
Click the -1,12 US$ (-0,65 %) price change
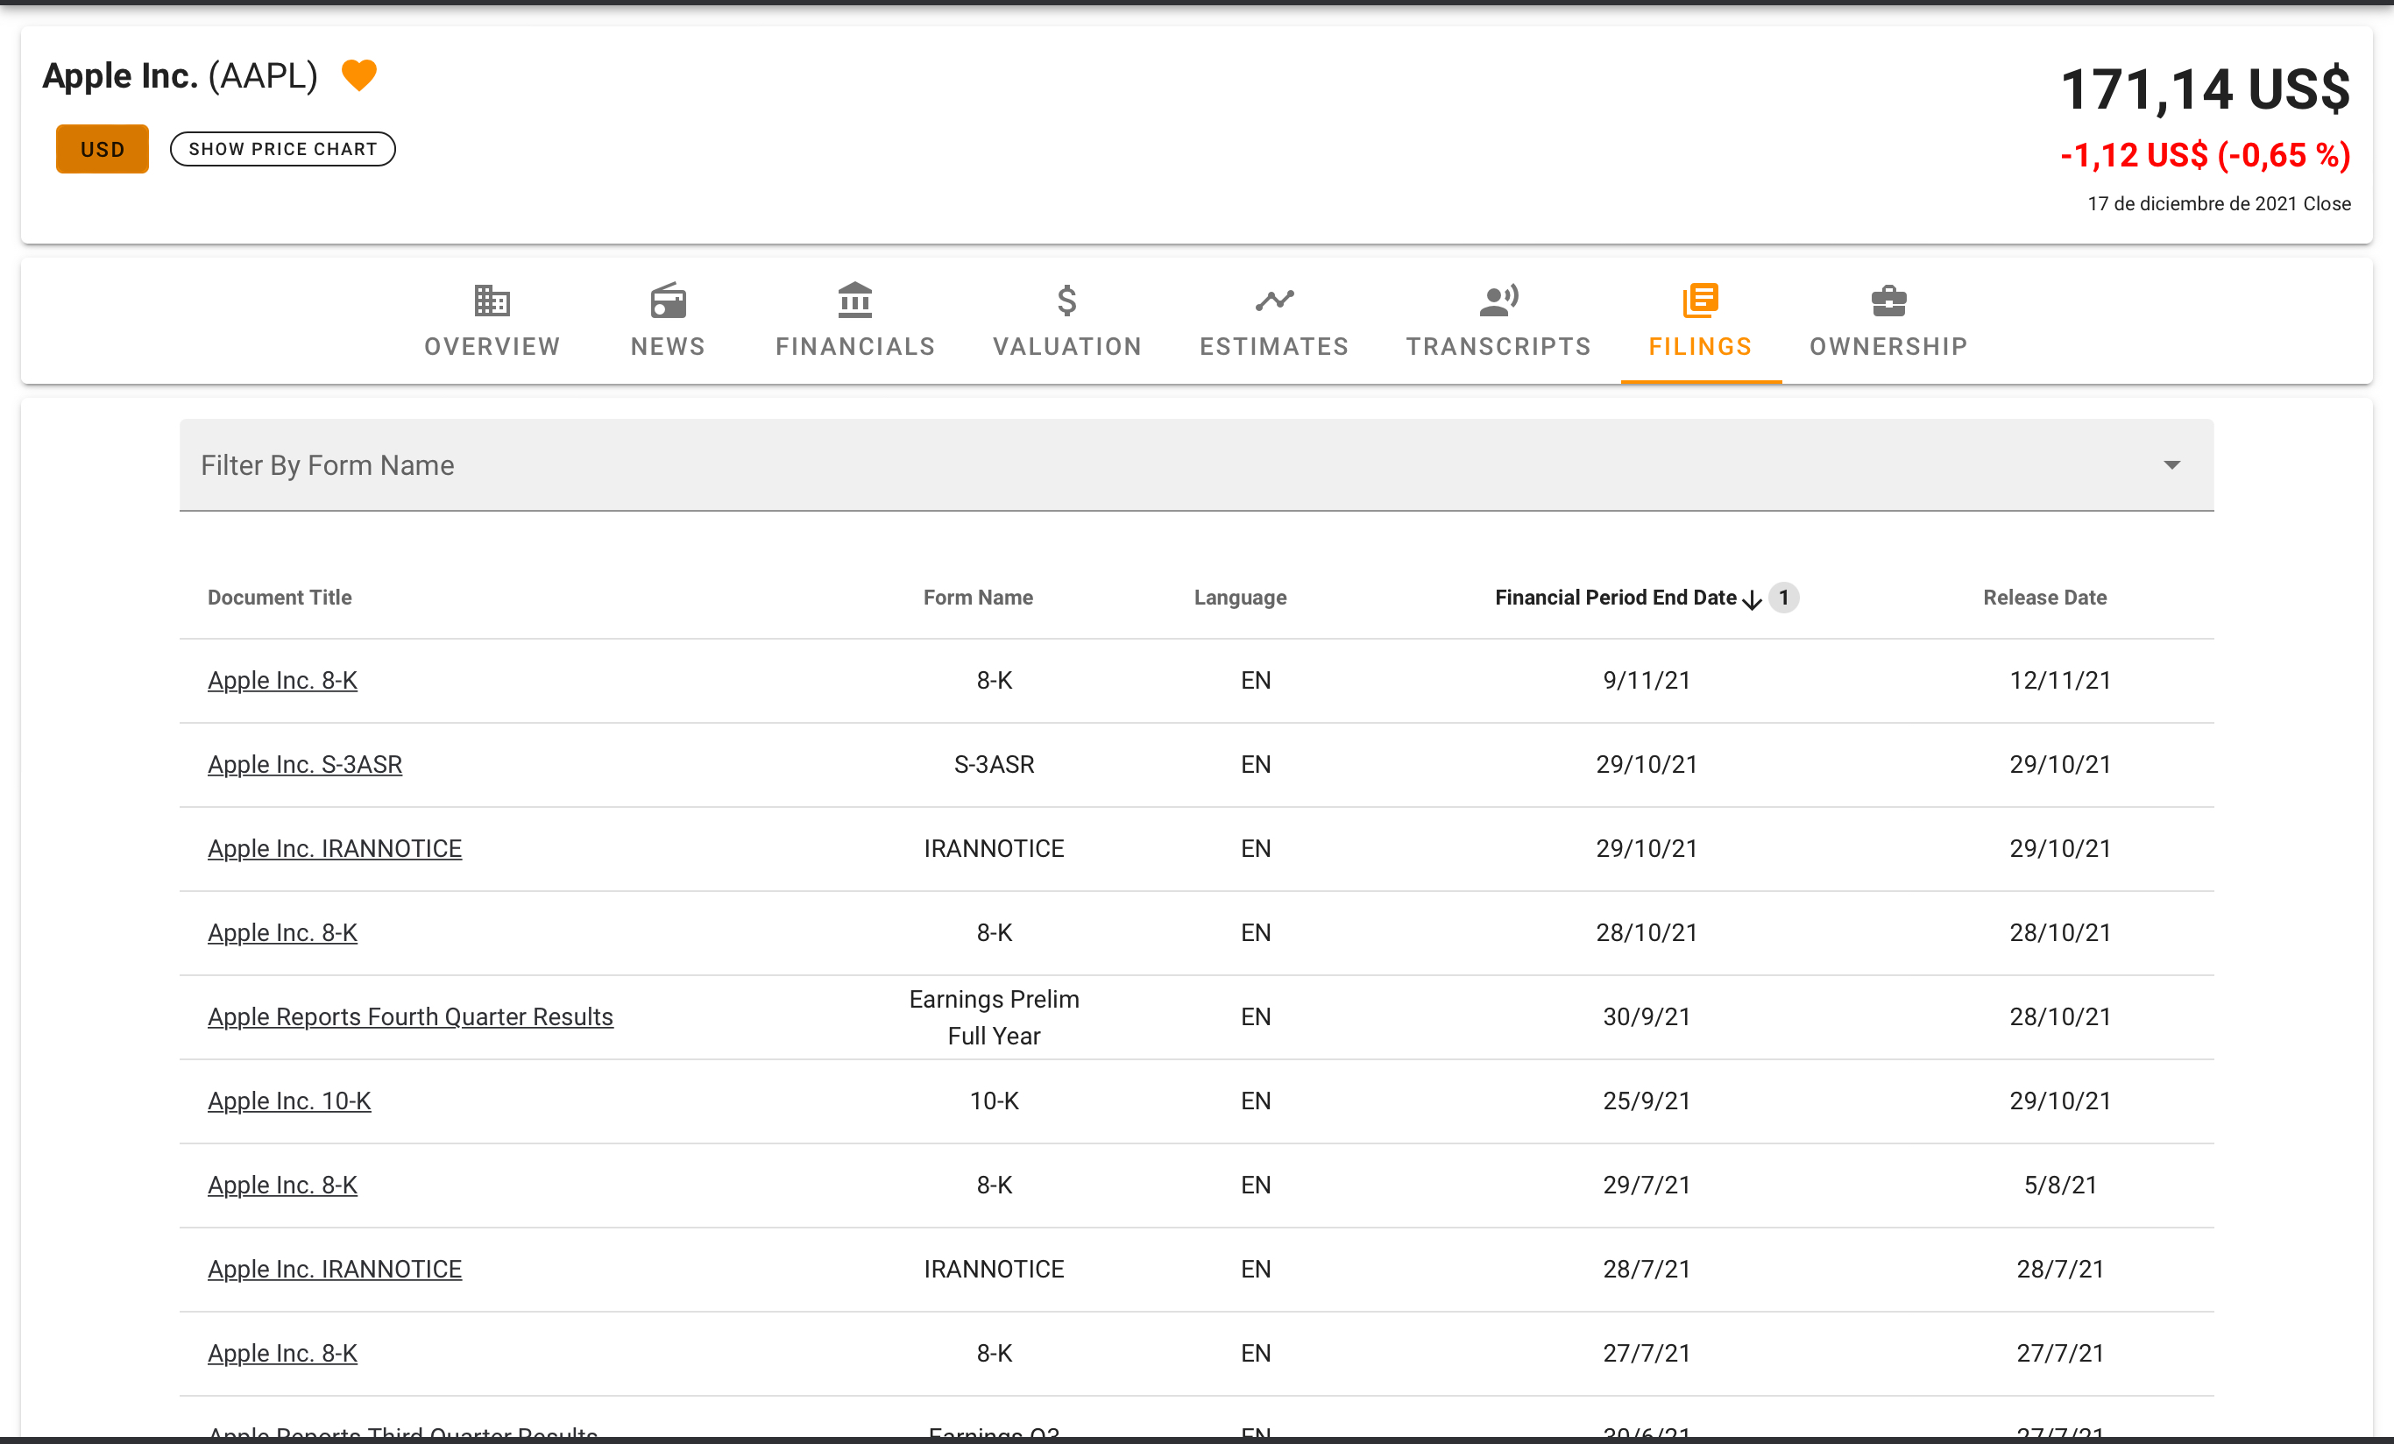click(2205, 155)
